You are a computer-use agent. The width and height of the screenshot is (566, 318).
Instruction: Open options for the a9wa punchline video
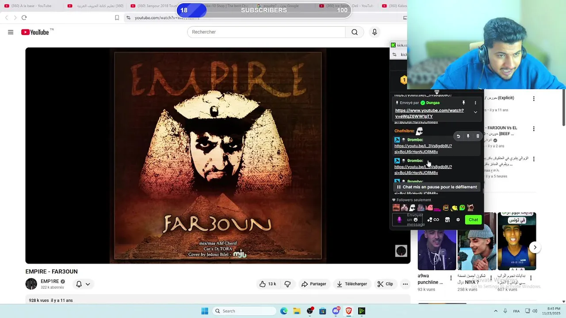click(451, 278)
